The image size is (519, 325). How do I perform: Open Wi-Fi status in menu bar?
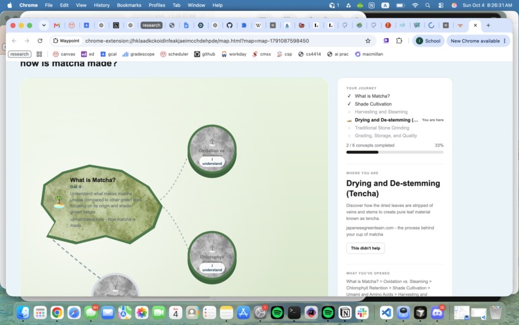(415, 5)
